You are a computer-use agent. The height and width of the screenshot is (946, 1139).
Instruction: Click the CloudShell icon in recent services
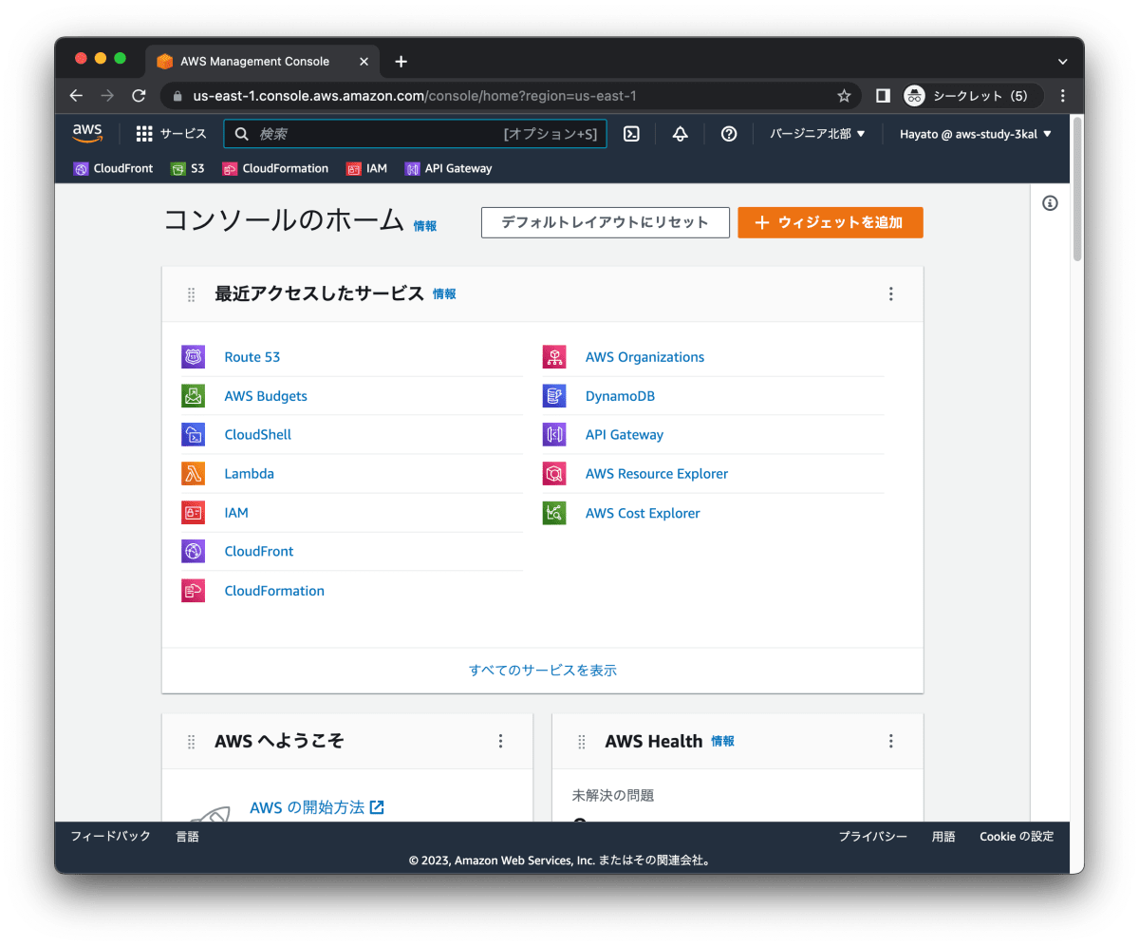(x=193, y=435)
